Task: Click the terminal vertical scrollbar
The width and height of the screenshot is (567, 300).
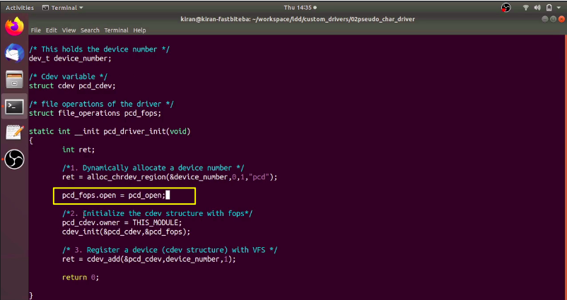Action: [x=565, y=166]
